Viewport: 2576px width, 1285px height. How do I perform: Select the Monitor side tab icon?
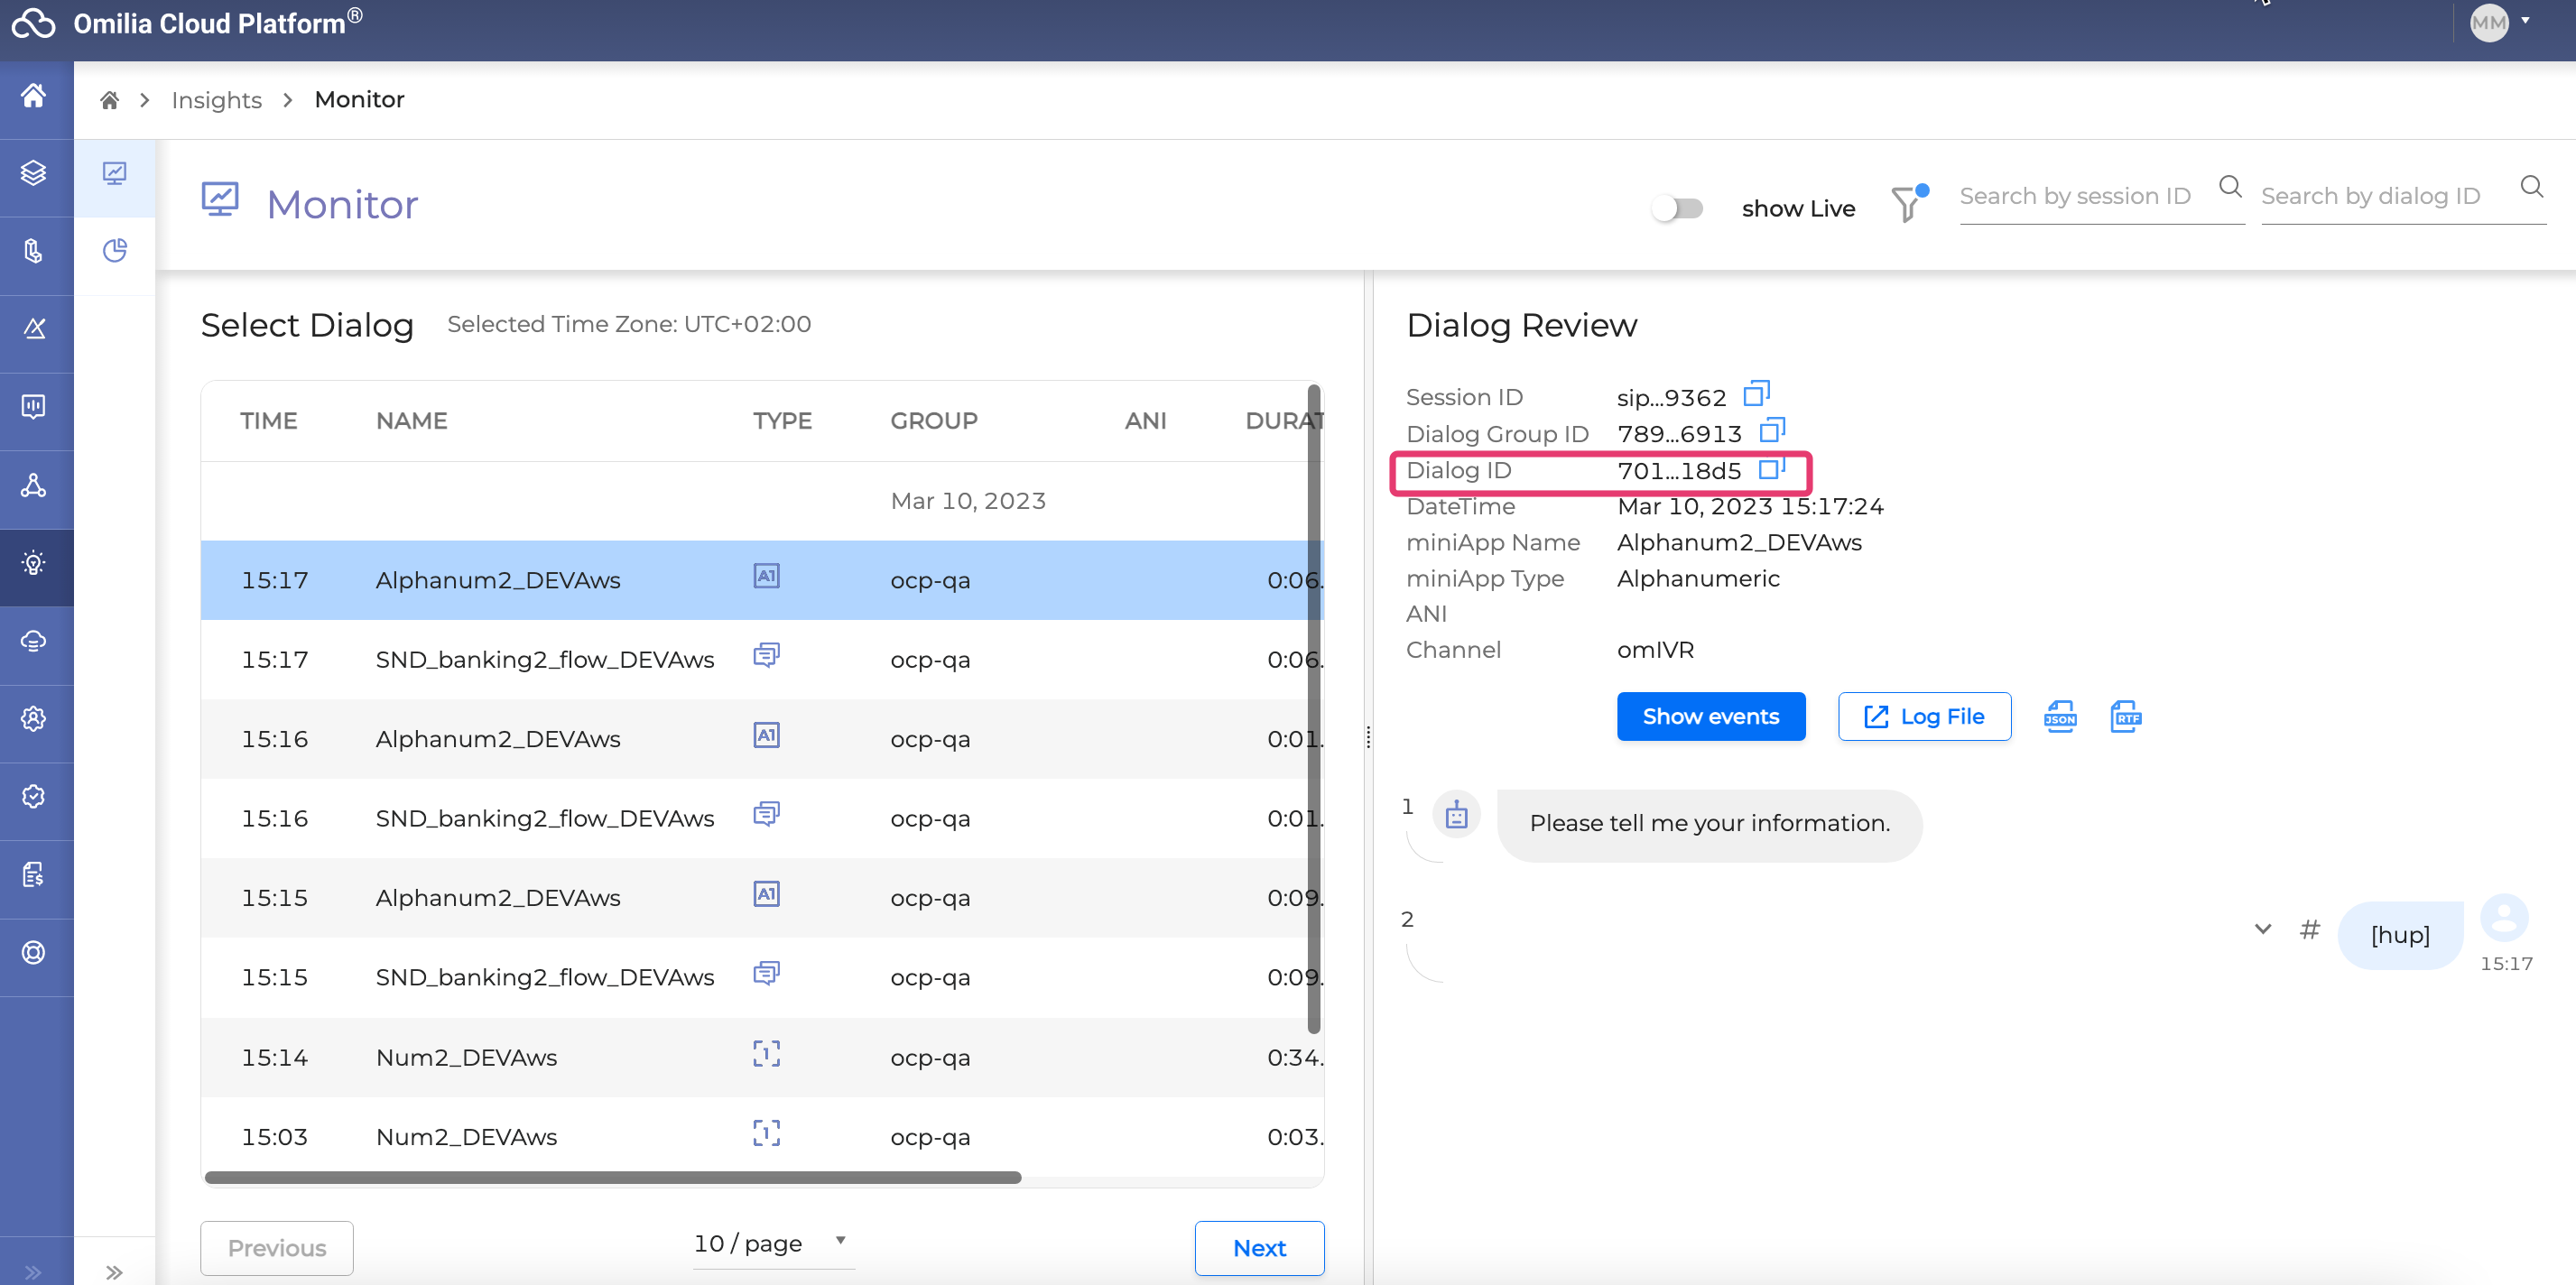pos(115,173)
